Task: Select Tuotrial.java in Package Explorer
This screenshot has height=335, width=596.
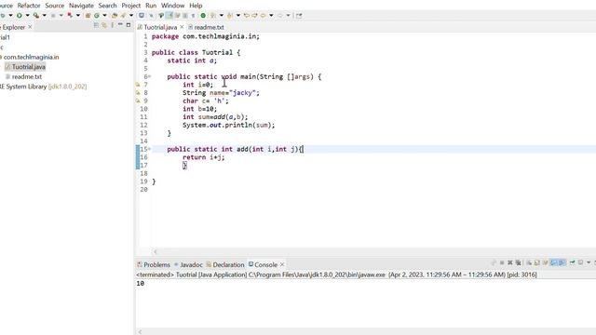Action: 29,67
